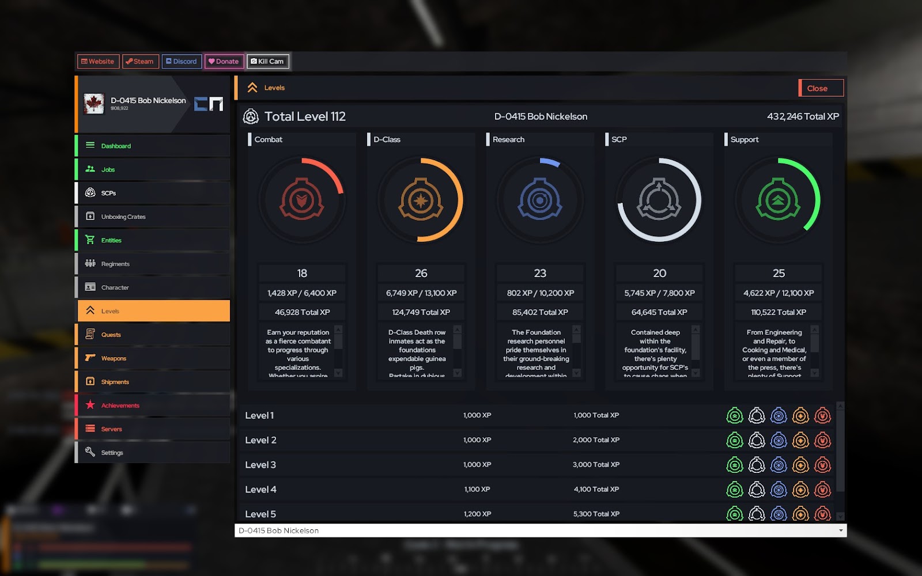This screenshot has width=922, height=576.
Task: Click the Kill Cam button
Action: click(x=268, y=61)
